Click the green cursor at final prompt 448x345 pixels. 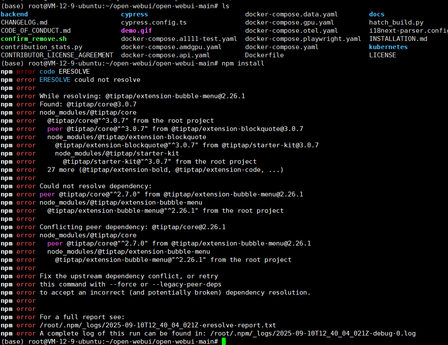(x=224, y=341)
